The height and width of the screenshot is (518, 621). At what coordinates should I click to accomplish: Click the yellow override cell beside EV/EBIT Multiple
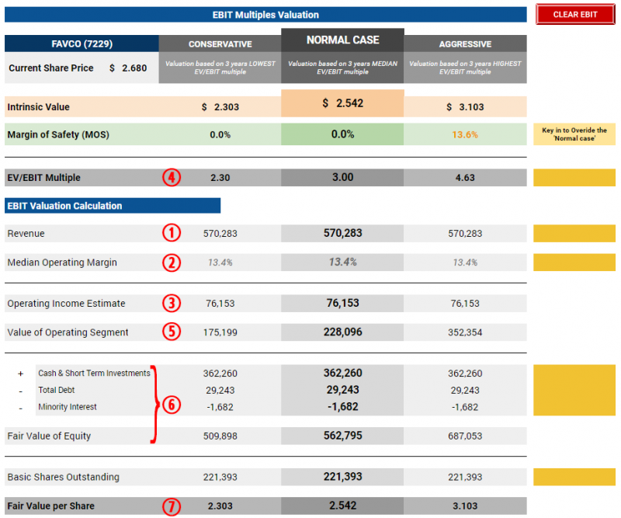(x=573, y=177)
